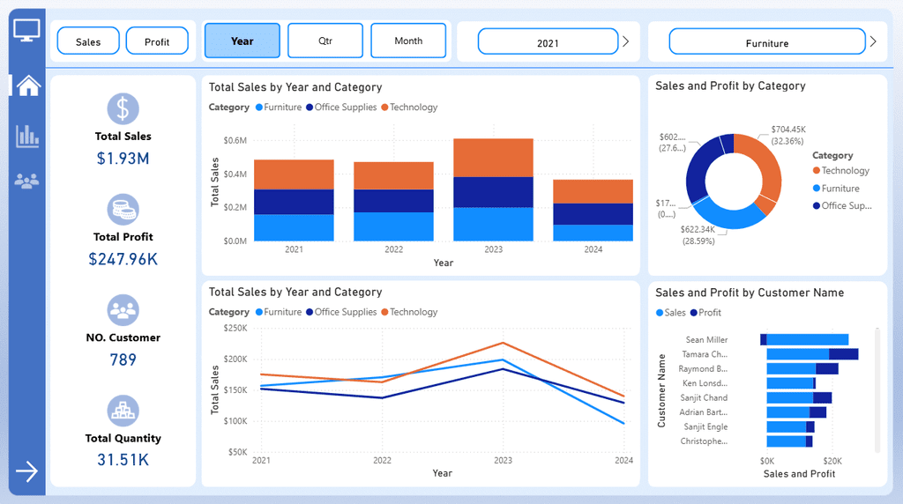Click the Total Quantity boxes icon
Screen dimensions: 903x504
(x=123, y=411)
